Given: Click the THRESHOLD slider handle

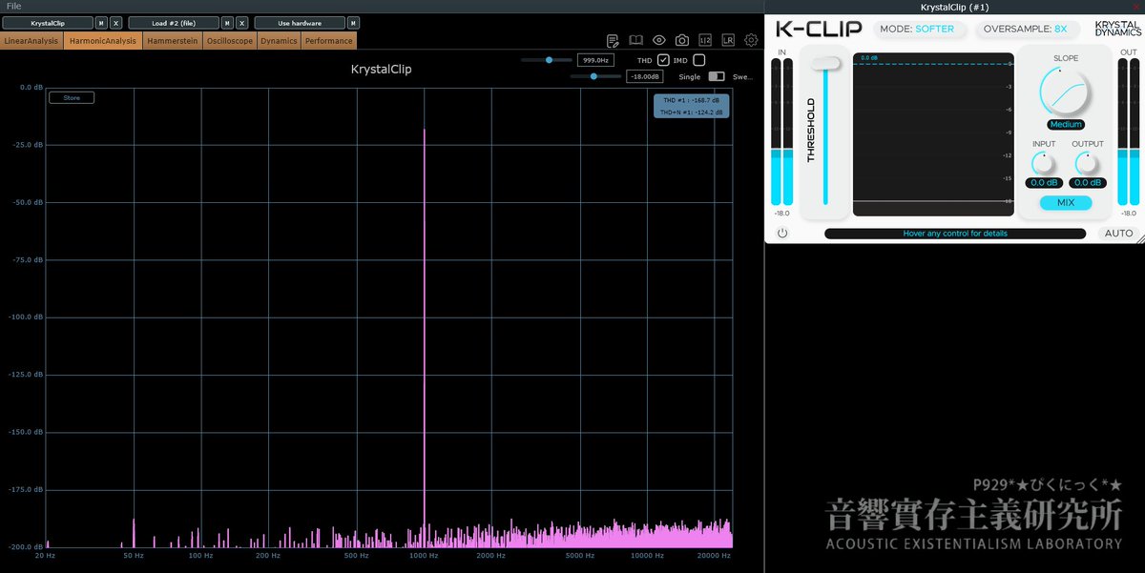Looking at the screenshot, I should (826, 63).
